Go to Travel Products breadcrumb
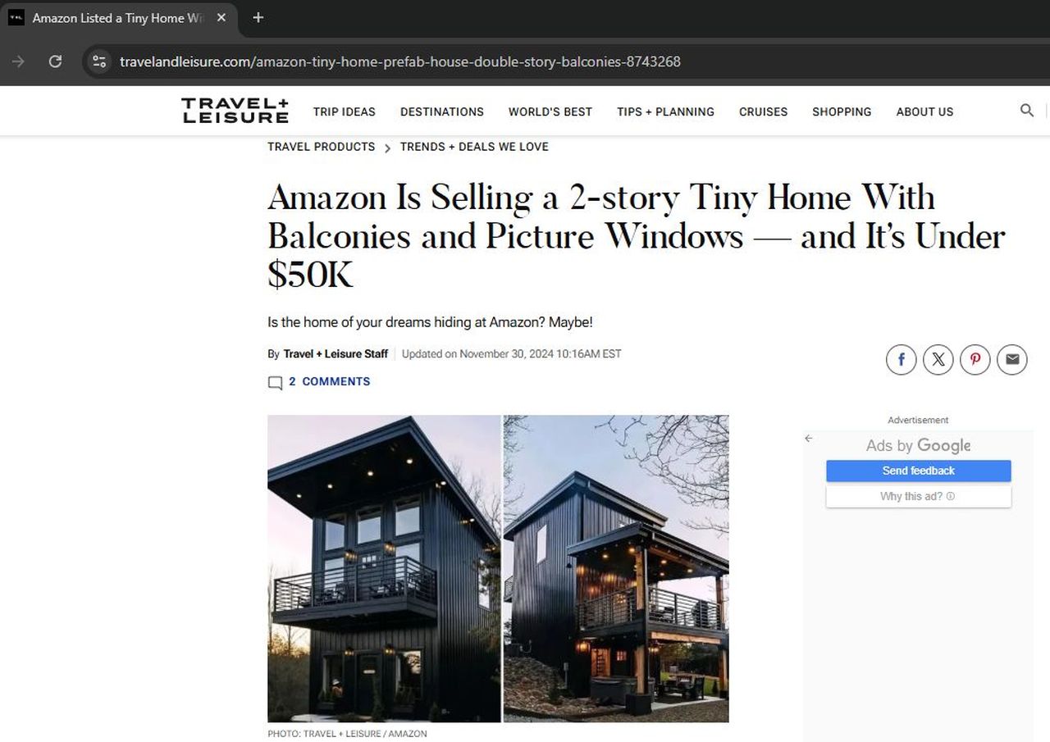 coord(321,147)
